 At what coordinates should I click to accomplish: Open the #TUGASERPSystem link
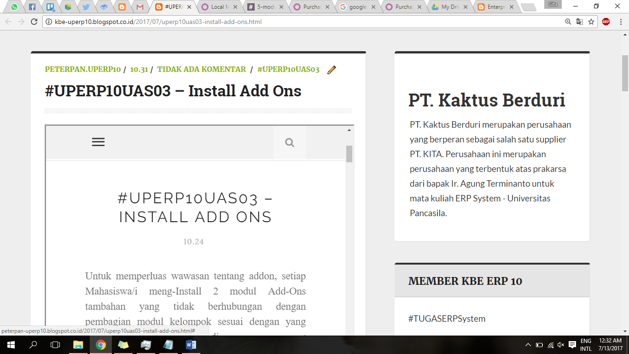pos(447,319)
